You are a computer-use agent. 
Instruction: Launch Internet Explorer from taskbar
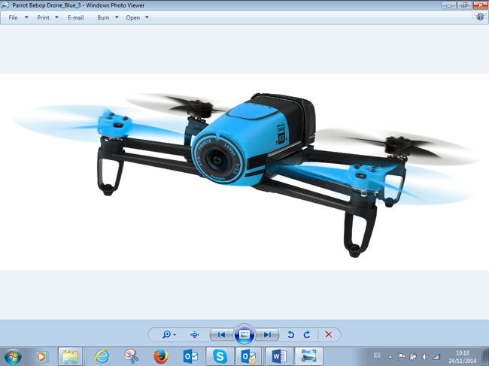(102, 356)
